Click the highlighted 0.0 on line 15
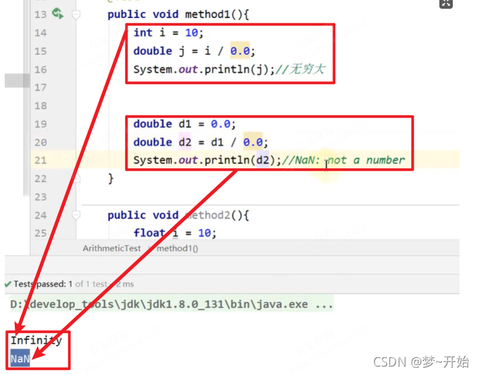The image size is (479, 374). (x=240, y=50)
